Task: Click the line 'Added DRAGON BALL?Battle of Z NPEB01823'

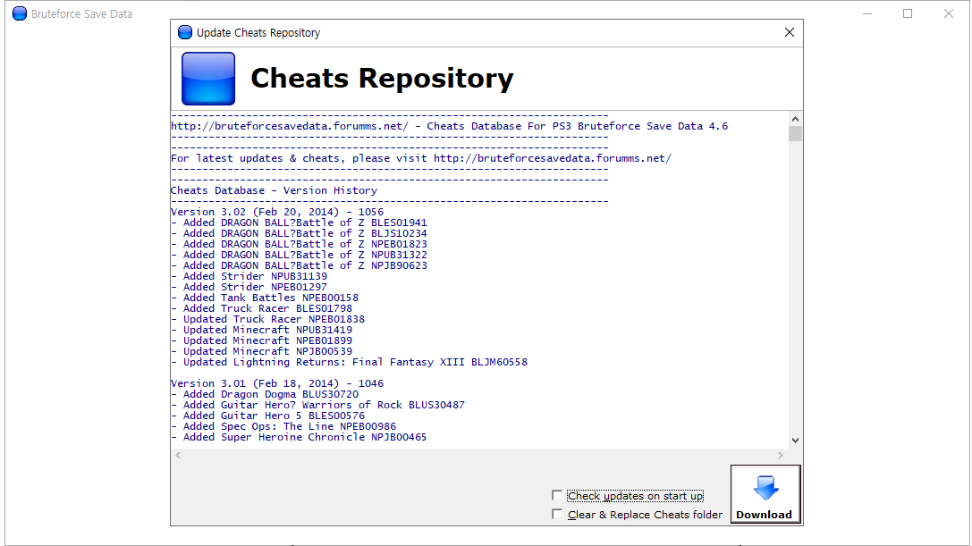Action: click(300, 244)
